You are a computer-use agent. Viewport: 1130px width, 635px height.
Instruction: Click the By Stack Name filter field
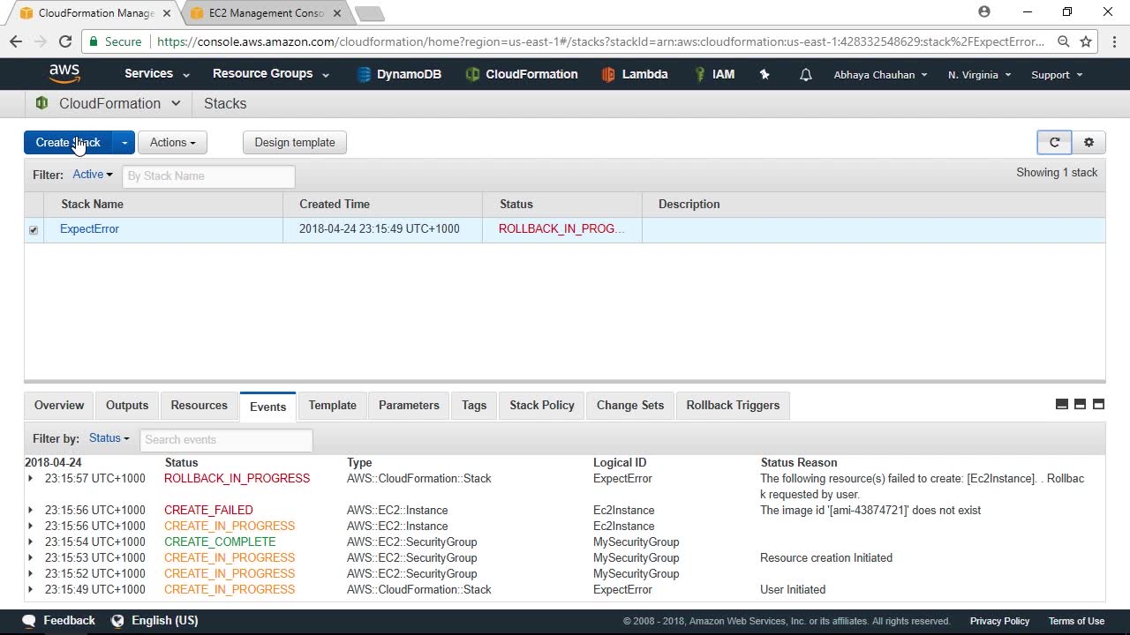click(208, 176)
